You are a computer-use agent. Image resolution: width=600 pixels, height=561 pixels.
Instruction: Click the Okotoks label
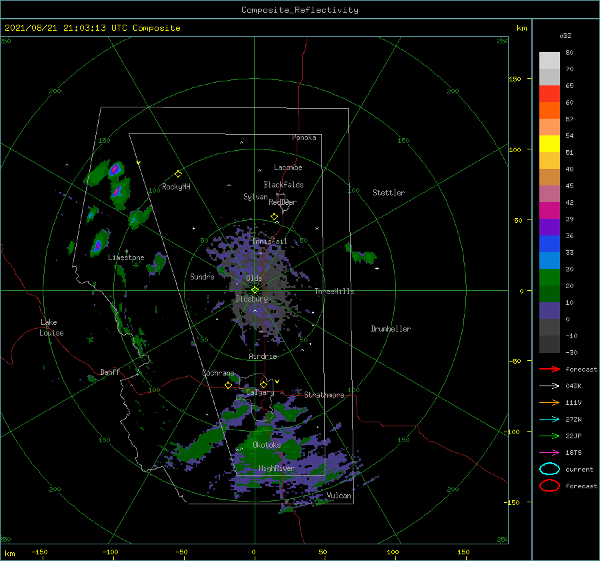click(267, 445)
